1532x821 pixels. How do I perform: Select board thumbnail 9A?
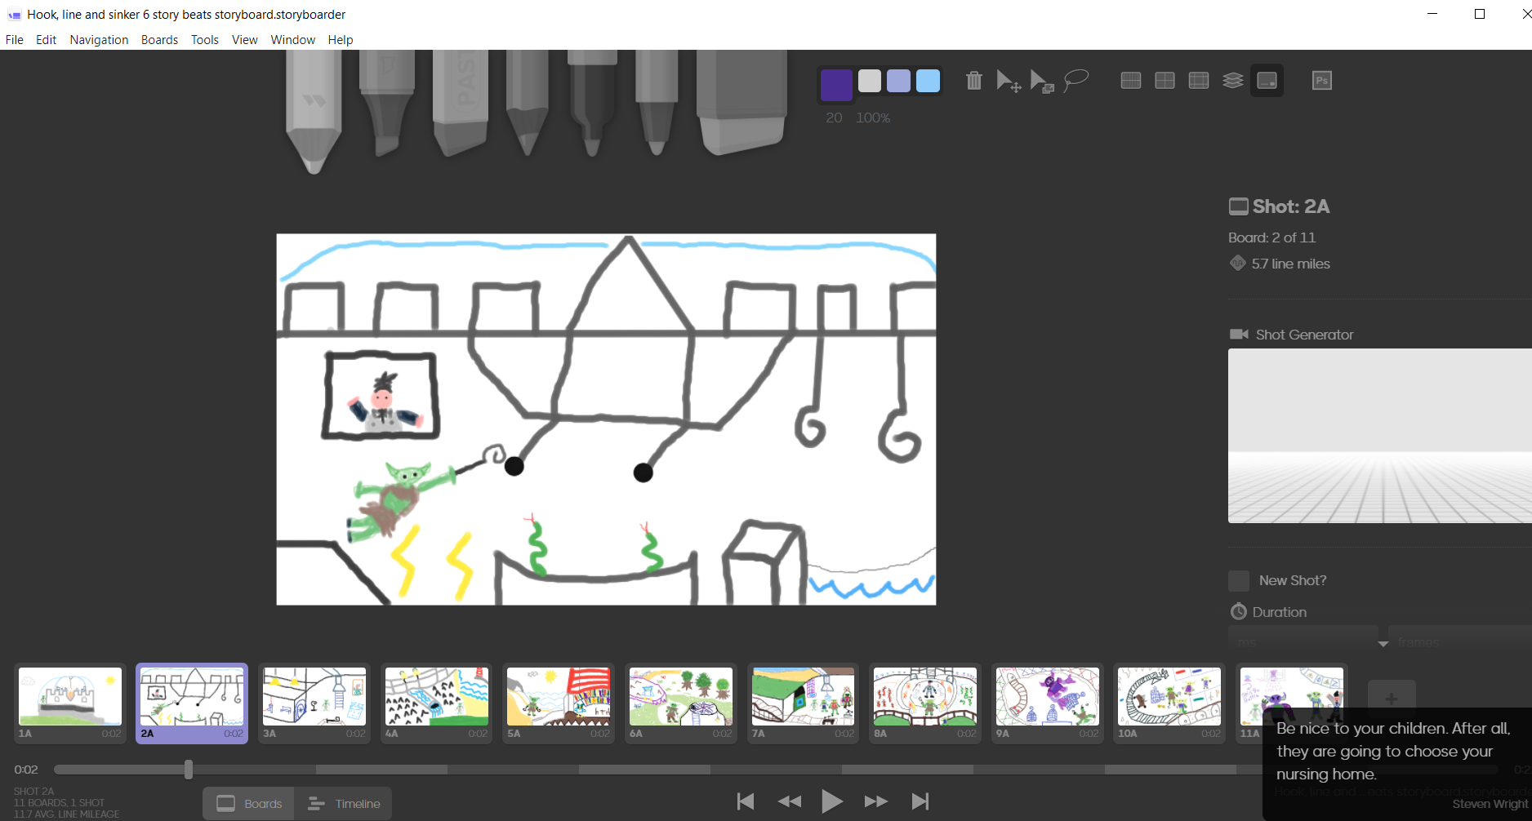click(1047, 702)
